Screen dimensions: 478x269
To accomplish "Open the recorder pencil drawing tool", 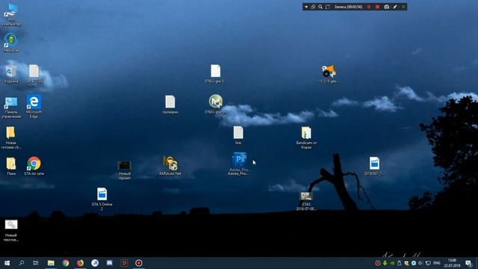I will coord(395,7).
